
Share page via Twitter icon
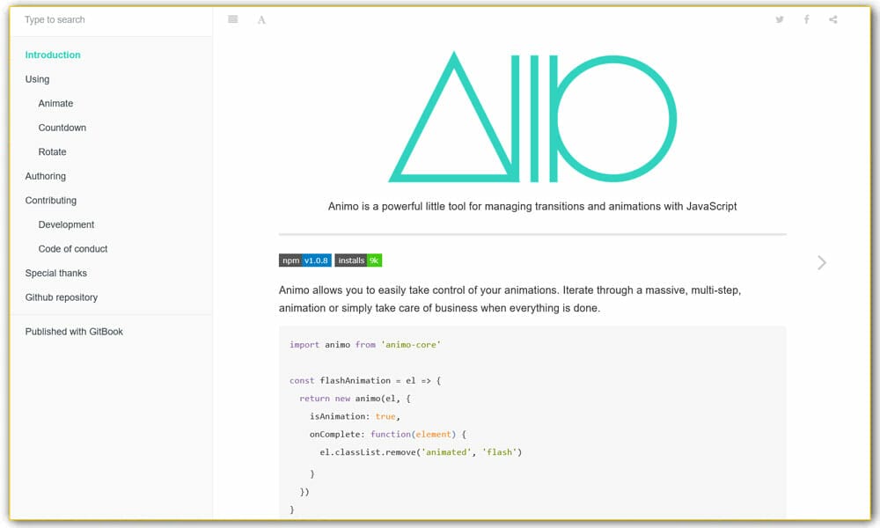[x=780, y=19]
